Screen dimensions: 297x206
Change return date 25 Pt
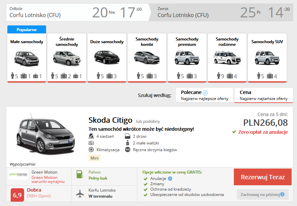click(x=251, y=12)
